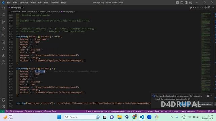This screenshot has height=121, width=216.
Task: Change file encoding via UTF-8
Action: (138, 111)
